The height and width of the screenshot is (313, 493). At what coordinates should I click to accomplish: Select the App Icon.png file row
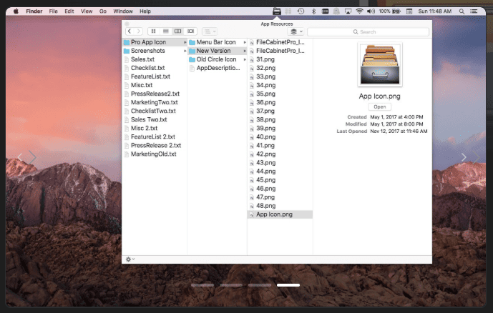tap(280, 214)
